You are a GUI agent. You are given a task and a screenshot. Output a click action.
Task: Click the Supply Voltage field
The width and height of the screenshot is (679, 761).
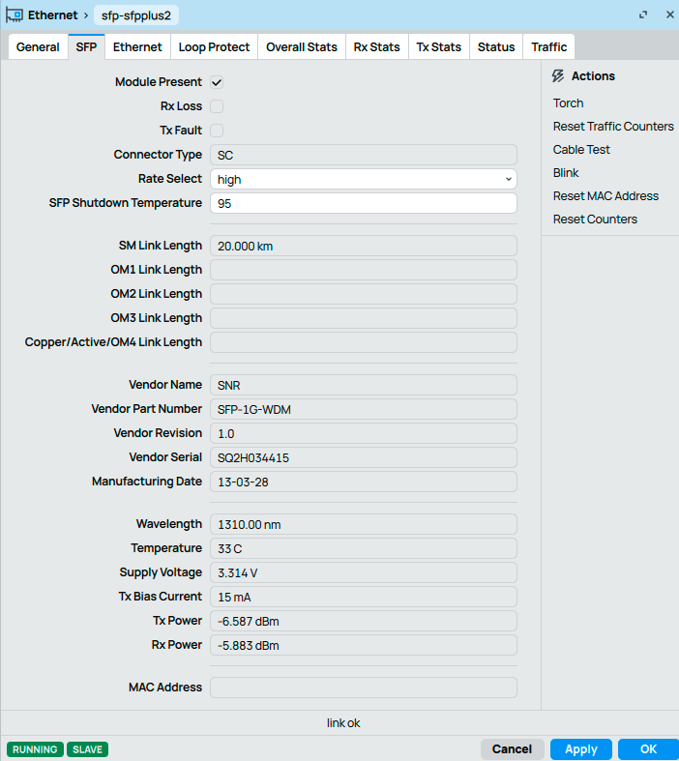(x=364, y=572)
